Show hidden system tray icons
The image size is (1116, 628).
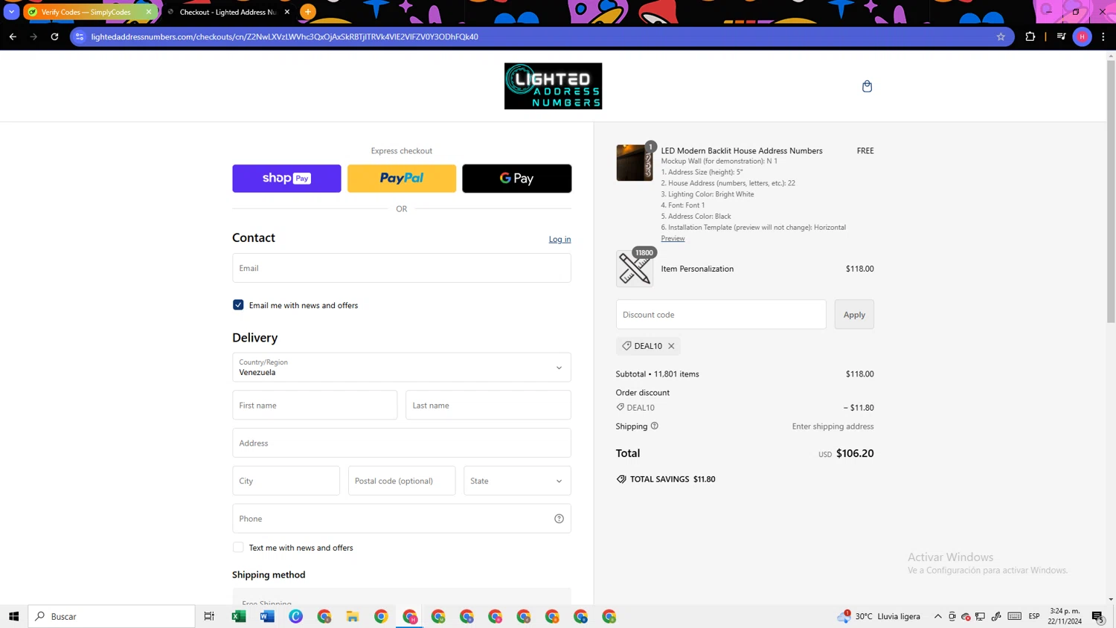[x=938, y=616]
